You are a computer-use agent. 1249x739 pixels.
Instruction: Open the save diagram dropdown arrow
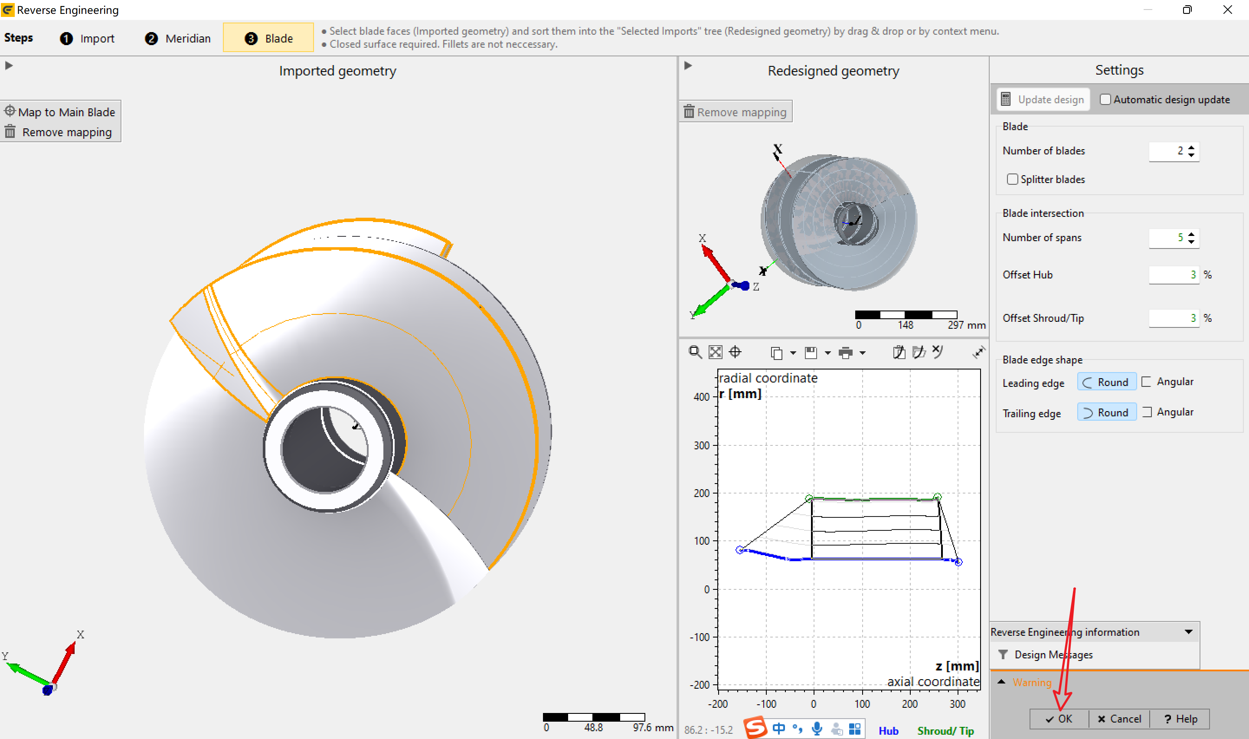click(x=828, y=353)
